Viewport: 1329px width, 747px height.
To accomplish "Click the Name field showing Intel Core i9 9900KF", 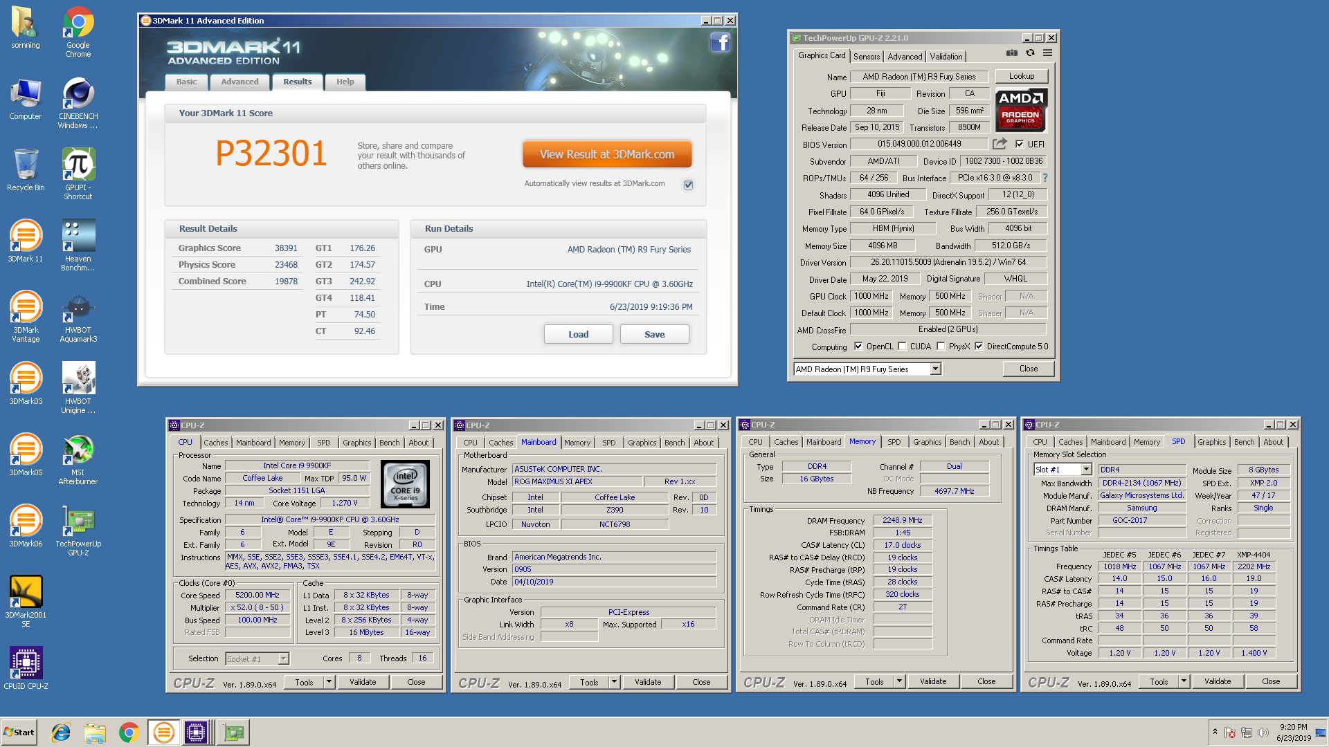I will [297, 465].
